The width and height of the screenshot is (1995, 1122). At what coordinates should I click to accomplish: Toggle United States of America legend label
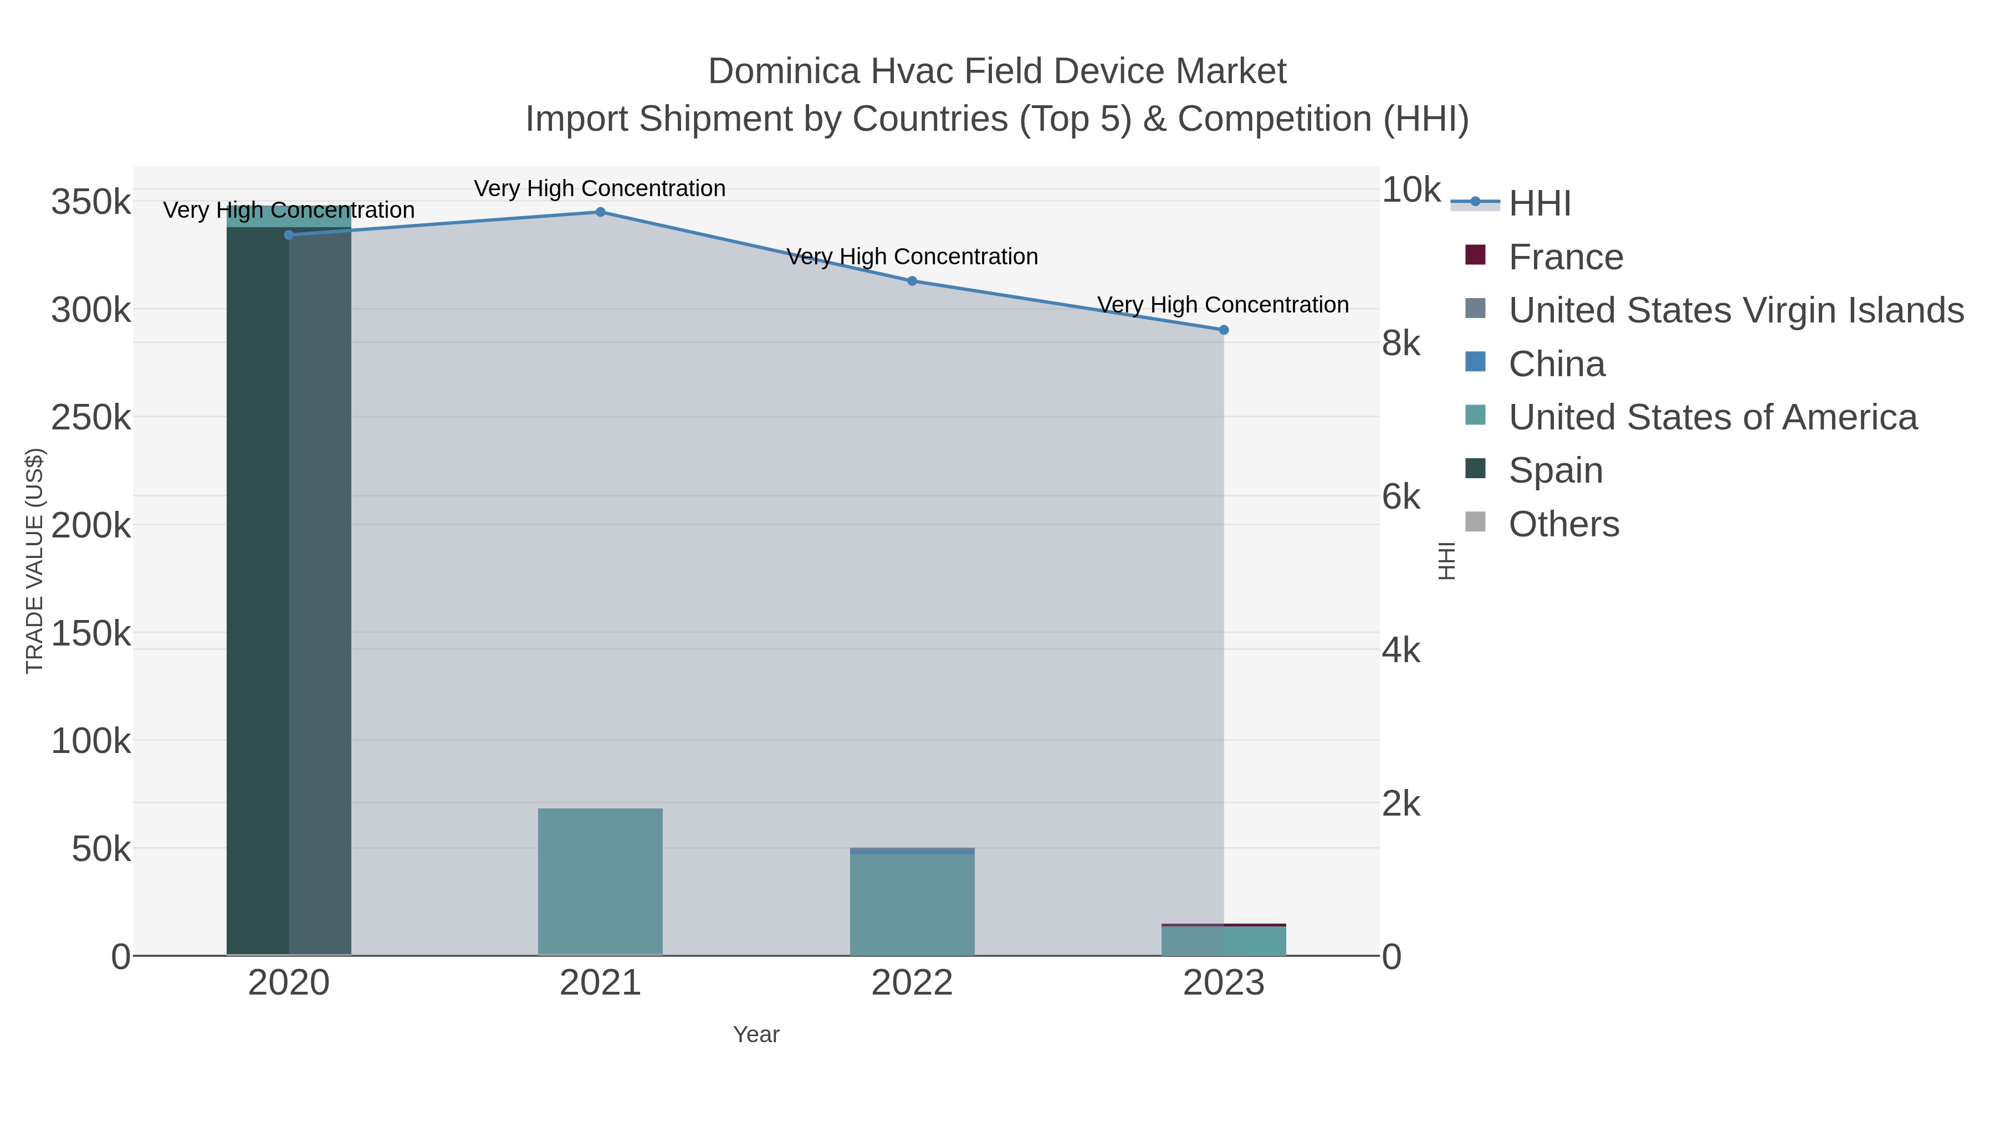tap(1713, 417)
